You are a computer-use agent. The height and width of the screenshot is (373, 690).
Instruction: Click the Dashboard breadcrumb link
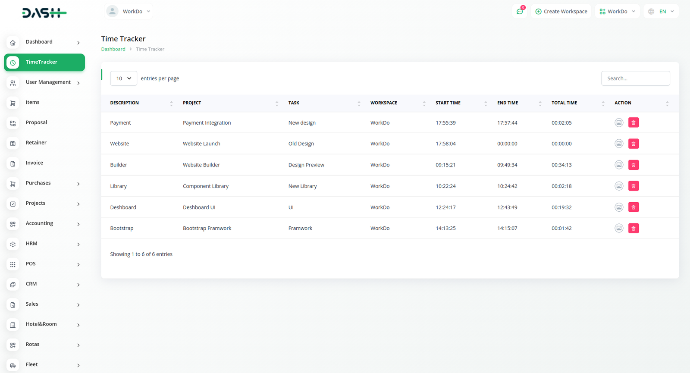pyautogui.click(x=113, y=49)
